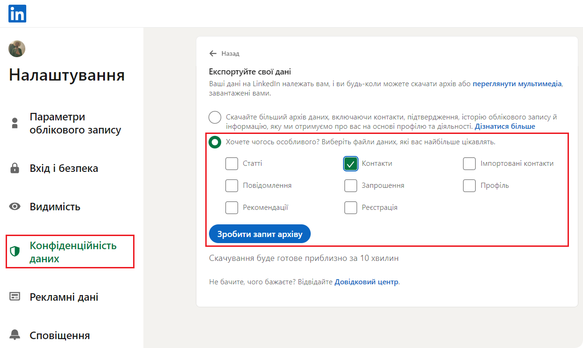Open Параметри облікового запису menu section
The height and width of the screenshot is (348, 583).
point(75,123)
